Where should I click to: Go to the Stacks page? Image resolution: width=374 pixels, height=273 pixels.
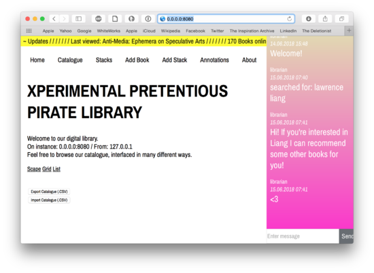pyautogui.click(x=104, y=60)
